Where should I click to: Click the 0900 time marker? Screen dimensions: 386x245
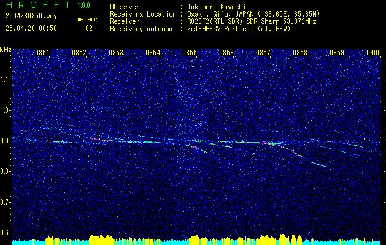pyautogui.click(x=374, y=53)
